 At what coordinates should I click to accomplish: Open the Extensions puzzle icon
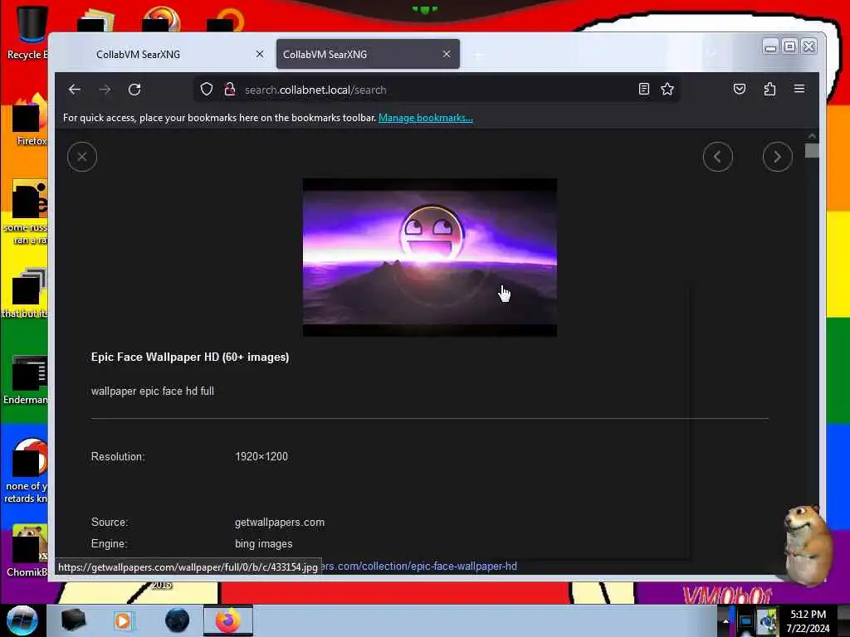tap(769, 89)
